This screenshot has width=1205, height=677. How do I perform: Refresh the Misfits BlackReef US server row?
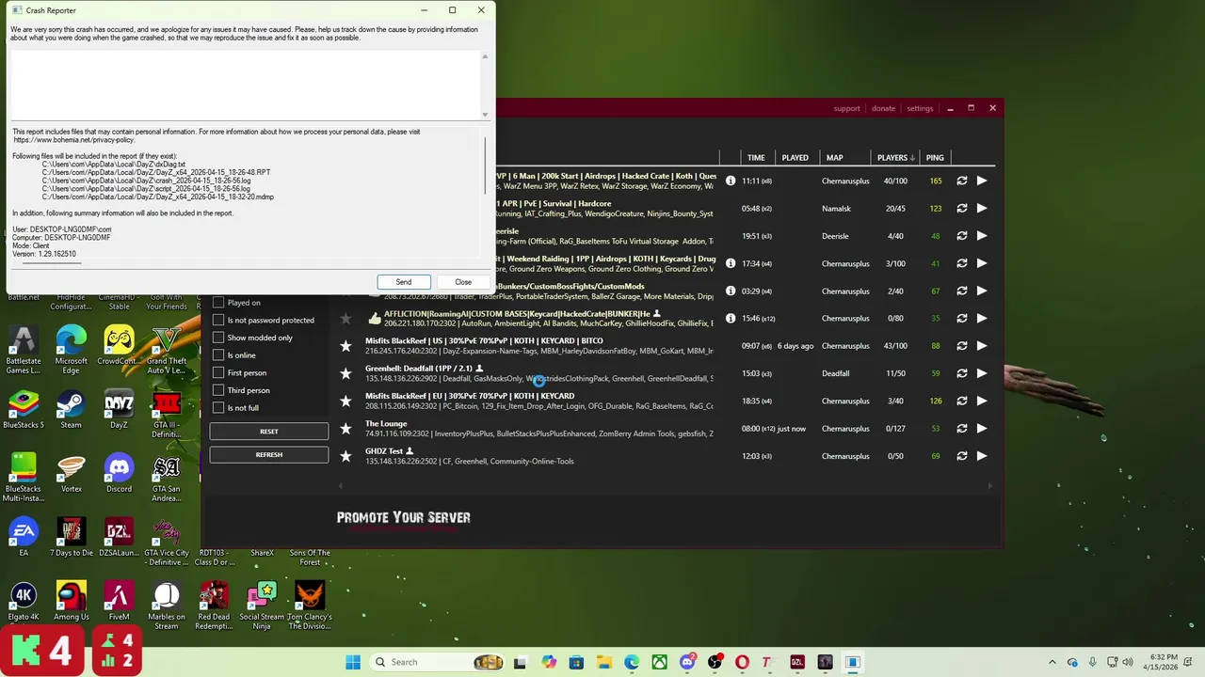[961, 346]
